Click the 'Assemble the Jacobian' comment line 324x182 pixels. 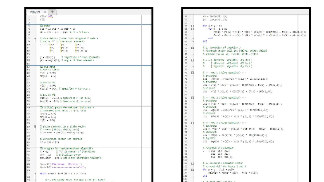point(218,148)
